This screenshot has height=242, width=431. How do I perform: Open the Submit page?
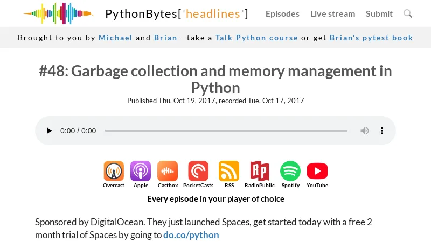(x=379, y=13)
